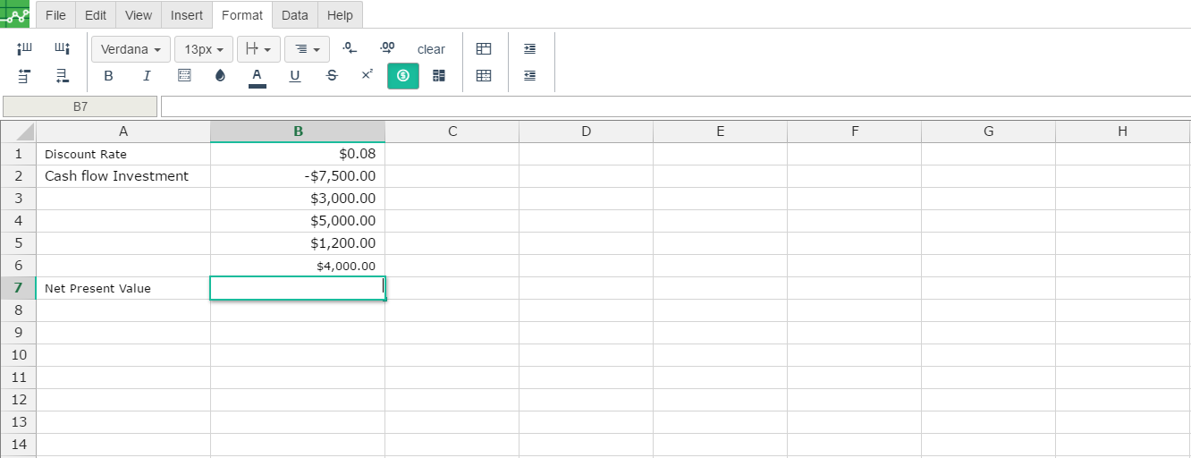Screen dimensions: 1191x458
Task: Click the increase indent icon
Action: [529, 49]
